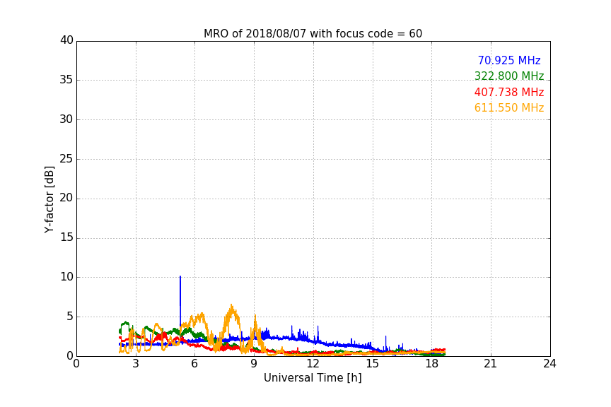Click the y-axis tick label '40'
Image resolution: width=611 pixels, height=407 pixels.
(x=66, y=40)
